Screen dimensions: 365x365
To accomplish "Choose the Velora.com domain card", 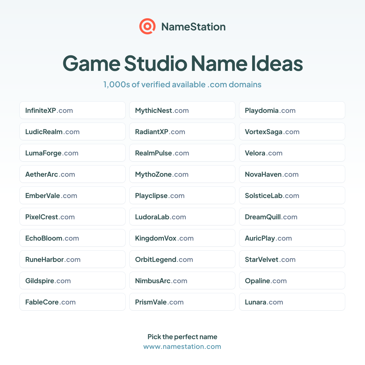I will coord(292,153).
